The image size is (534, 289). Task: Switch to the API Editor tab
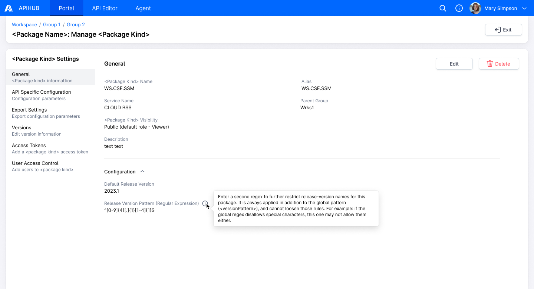click(105, 8)
